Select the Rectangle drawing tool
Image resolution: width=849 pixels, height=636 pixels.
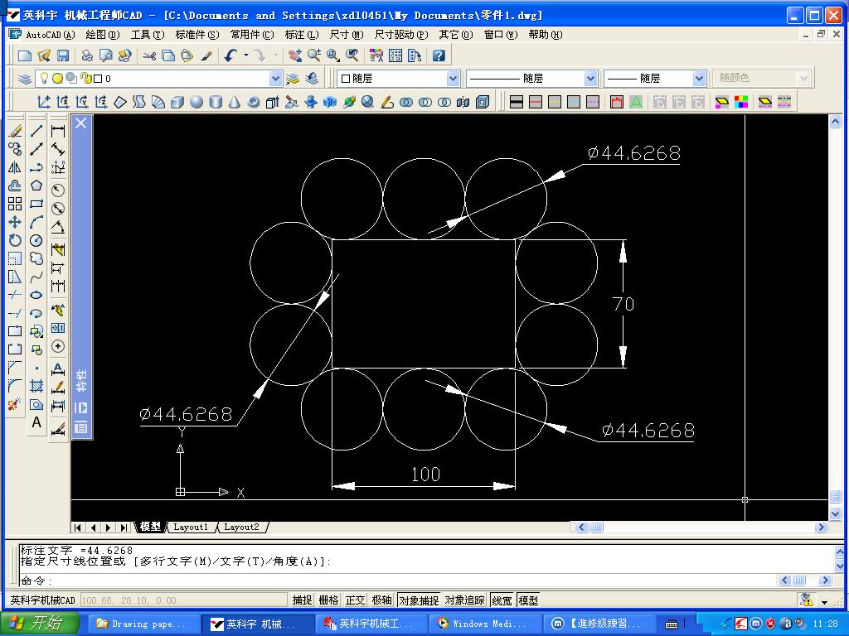[x=36, y=204]
